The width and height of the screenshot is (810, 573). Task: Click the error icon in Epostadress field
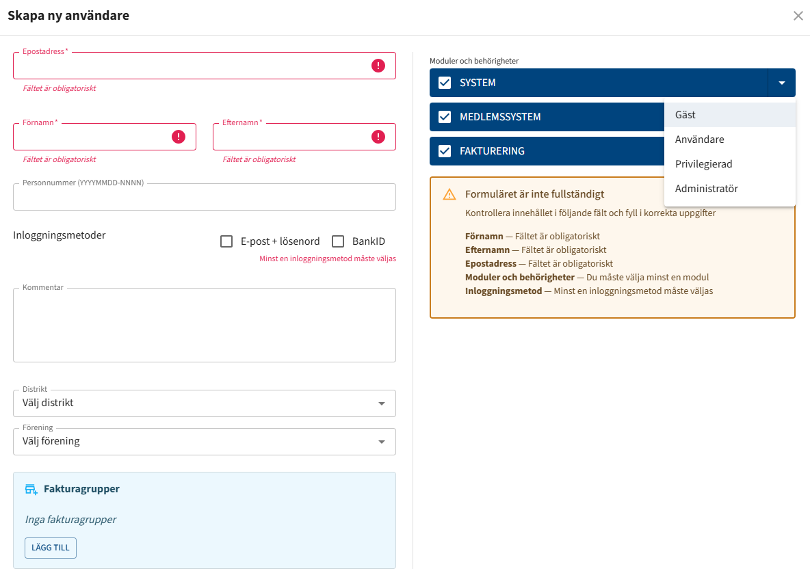tap(378, 66)
